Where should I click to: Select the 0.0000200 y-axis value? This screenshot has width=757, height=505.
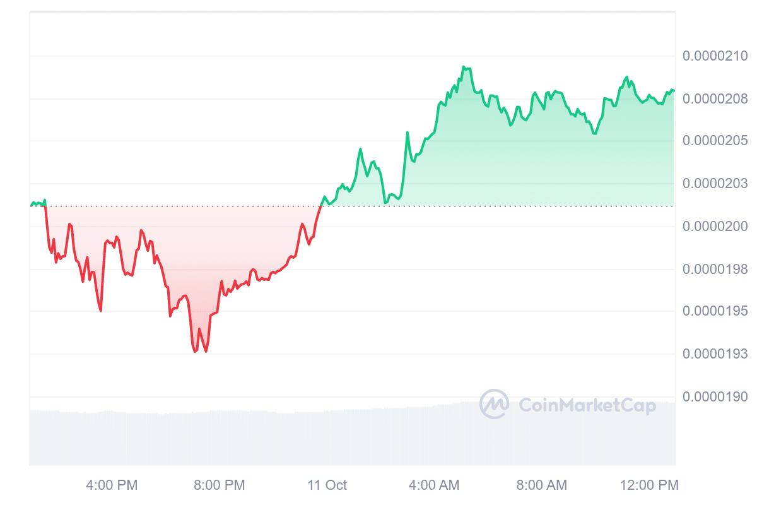[x=715, y=226]
